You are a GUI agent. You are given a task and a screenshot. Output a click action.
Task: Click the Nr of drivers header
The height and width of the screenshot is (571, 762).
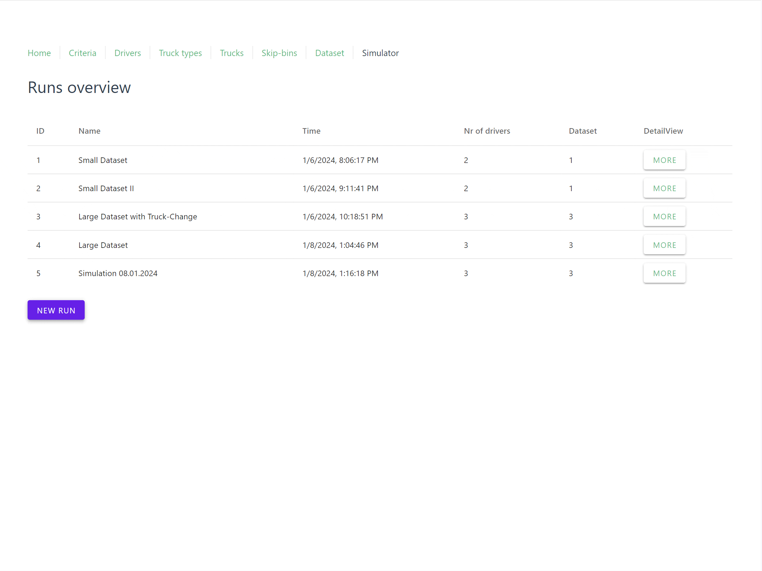[487, 131]
